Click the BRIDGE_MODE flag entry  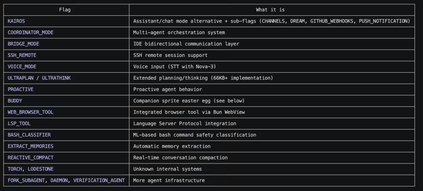tap(23, 44)
